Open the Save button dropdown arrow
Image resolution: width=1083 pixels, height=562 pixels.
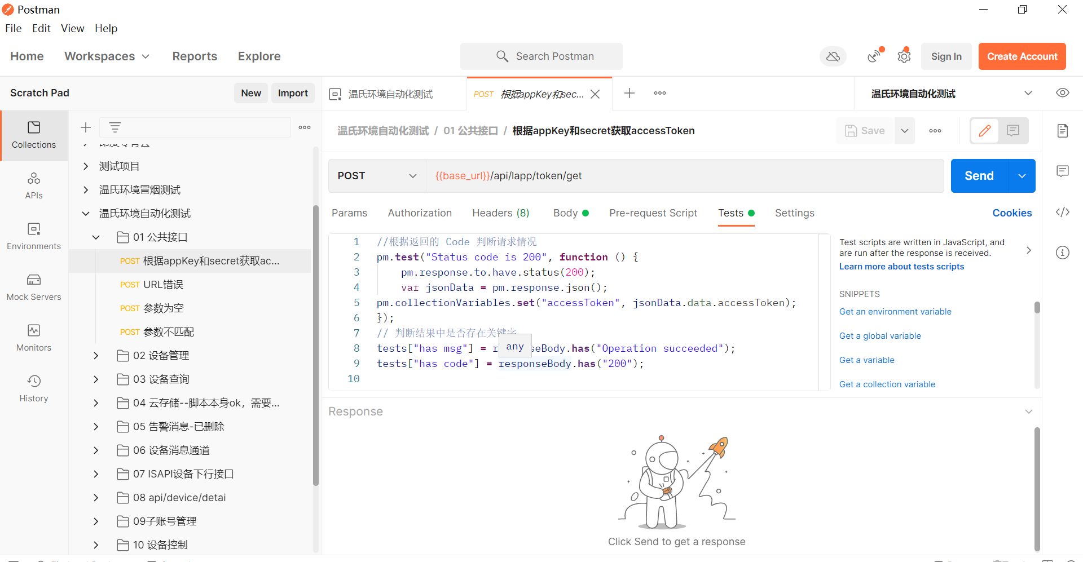pyautogui.click(x=905, y=131)
